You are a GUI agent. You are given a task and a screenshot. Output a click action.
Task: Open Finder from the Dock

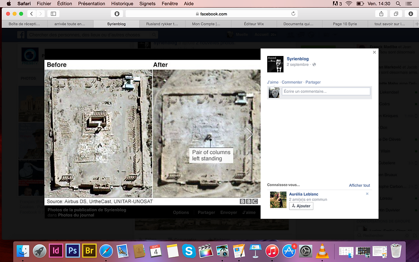pyautogui.click(x=23, y=251)
